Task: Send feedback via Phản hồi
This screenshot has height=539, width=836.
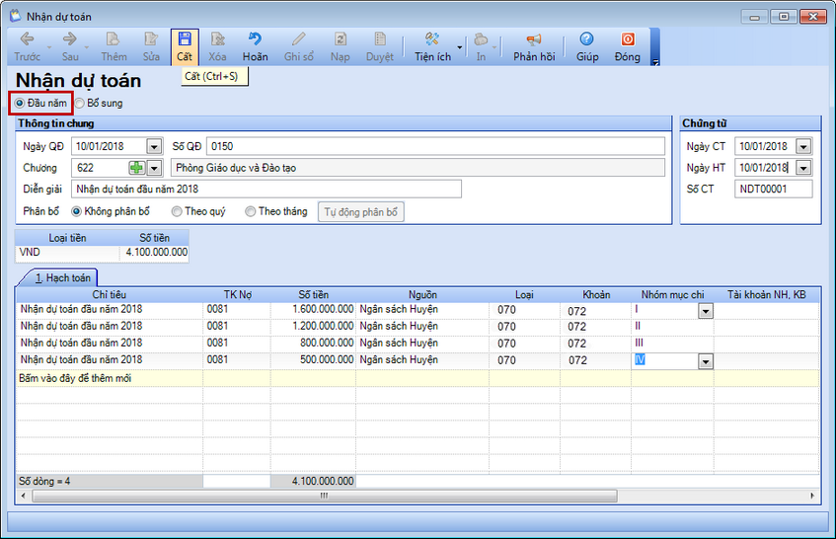Action: [x=534, y=47]
